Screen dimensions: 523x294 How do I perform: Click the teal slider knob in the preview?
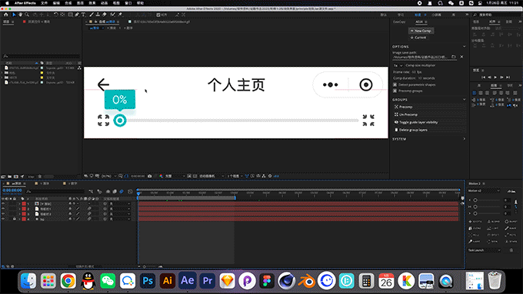click(119, 121)
